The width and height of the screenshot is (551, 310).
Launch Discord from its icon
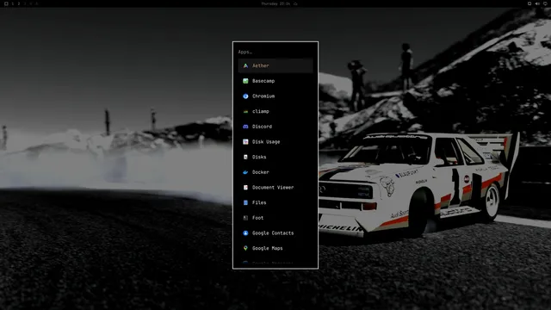245,127
